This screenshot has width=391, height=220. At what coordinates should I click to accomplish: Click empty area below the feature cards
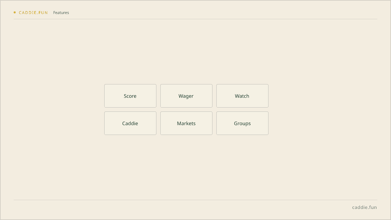[195, 166]
